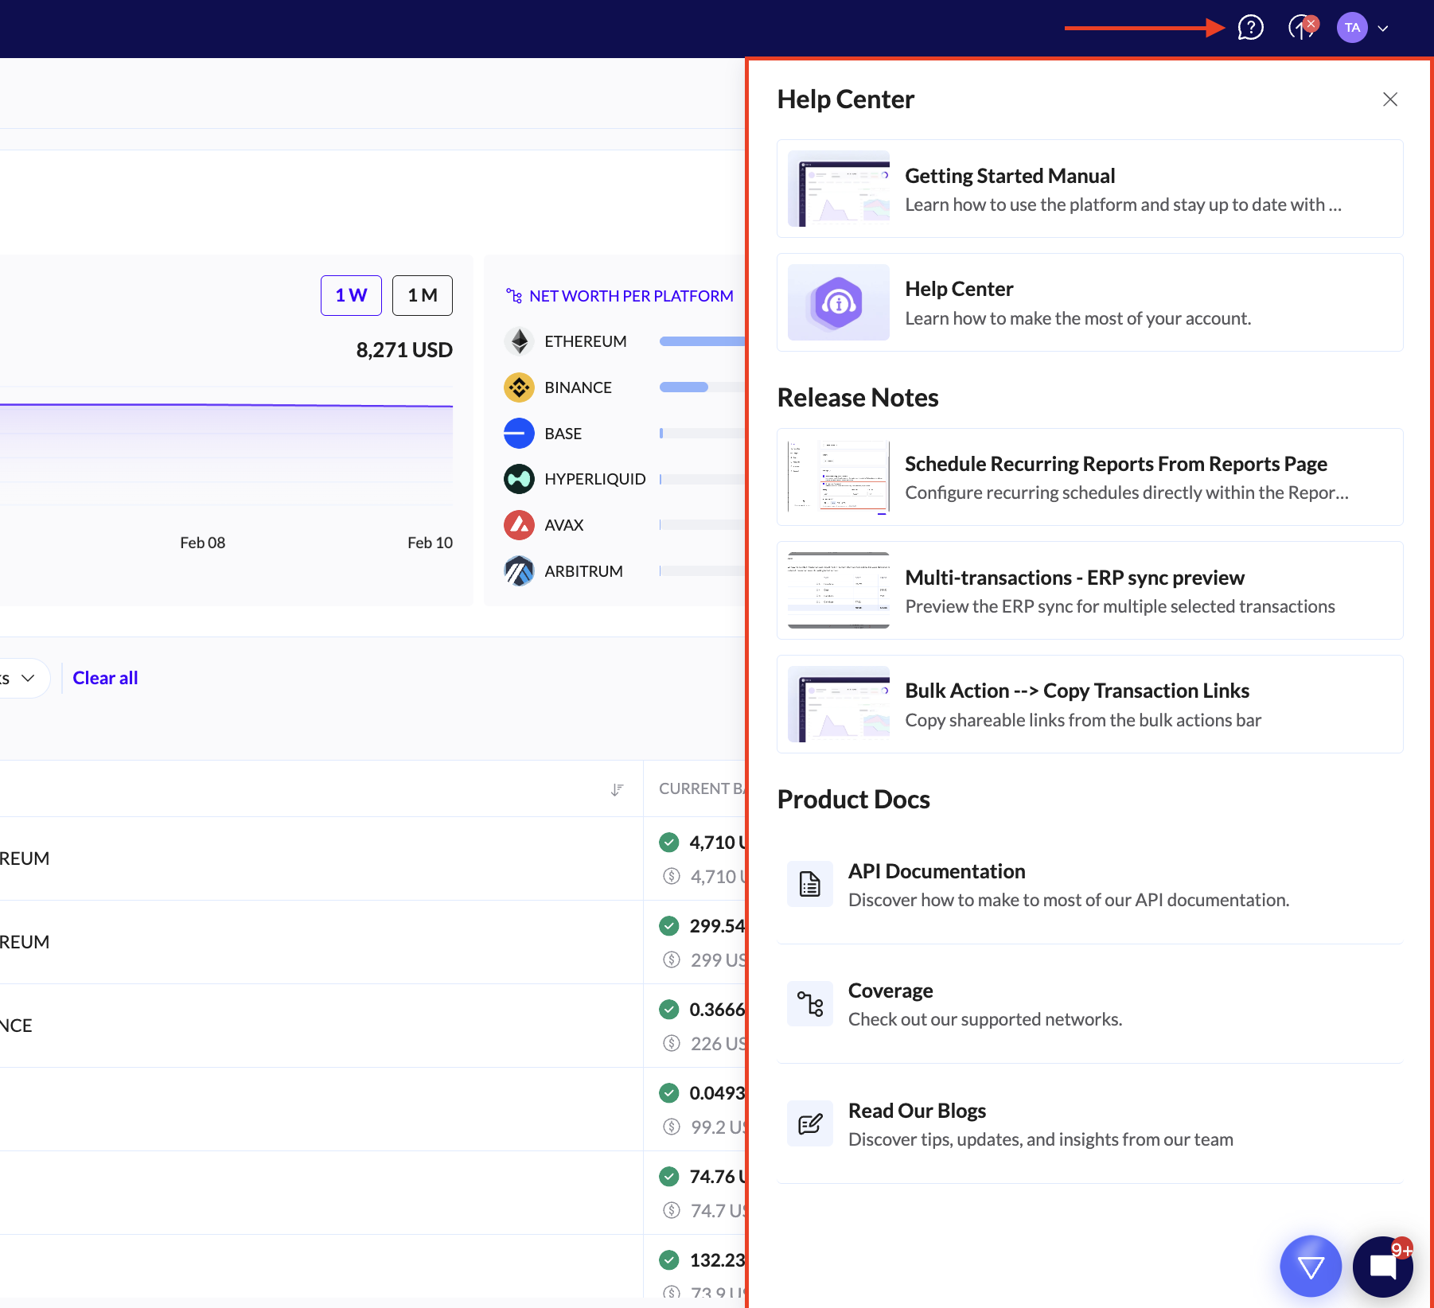1434x1308 pixels.
Task: Open the upload status icon in header
Action: pyautogui.click(x=1302, y=28)
